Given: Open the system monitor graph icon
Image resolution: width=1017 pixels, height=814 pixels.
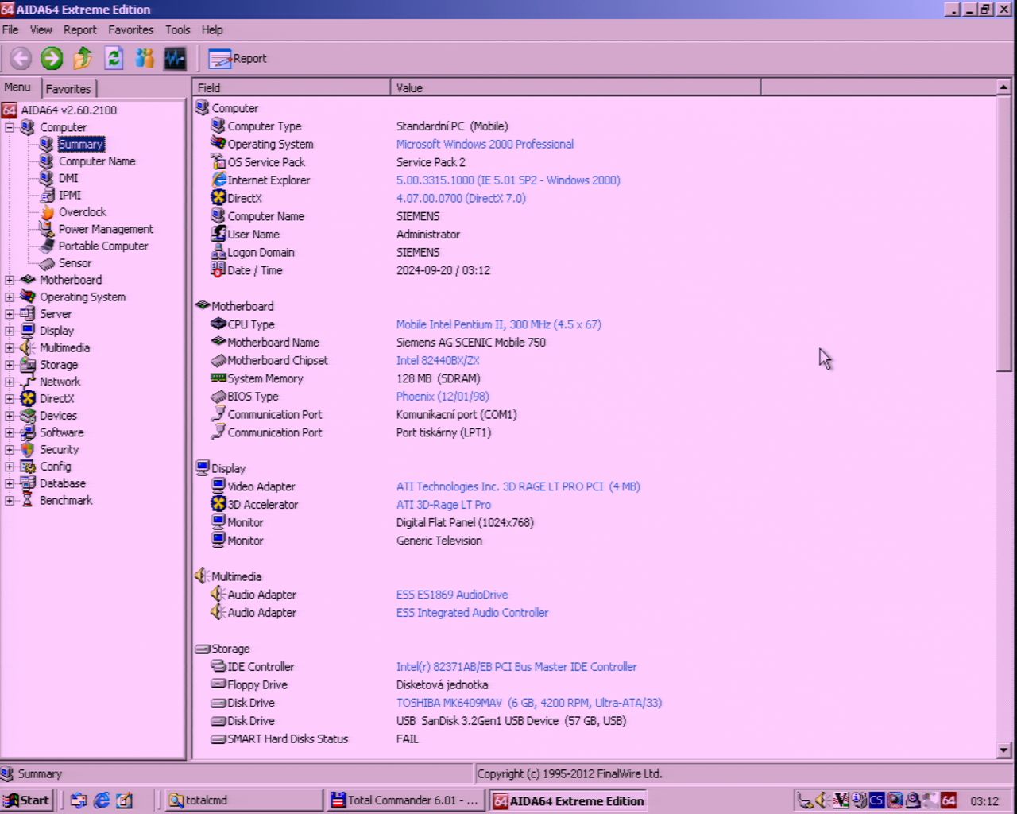Looking at the screenshot, I should pos(175,58).
